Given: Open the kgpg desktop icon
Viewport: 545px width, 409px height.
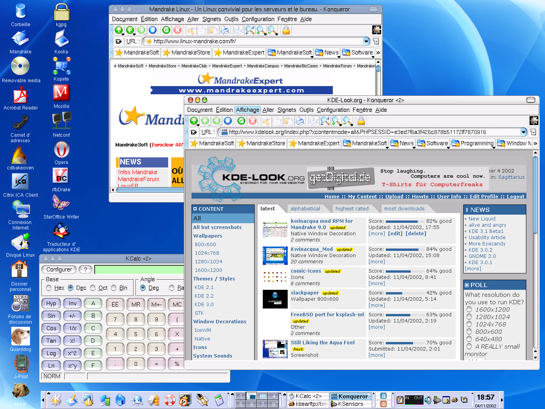Looking at the screenshot, I should [61, 15].
